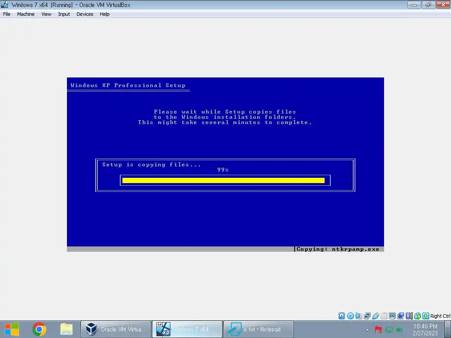This screenshot has width=451, height=338.
Task: Open the Windows Start button
Action: tap(12, 329)
